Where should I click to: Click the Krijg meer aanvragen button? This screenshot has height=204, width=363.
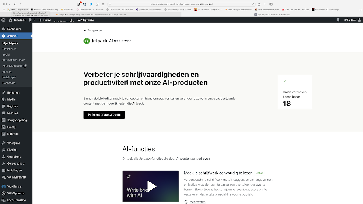click(x=104, y=115)
